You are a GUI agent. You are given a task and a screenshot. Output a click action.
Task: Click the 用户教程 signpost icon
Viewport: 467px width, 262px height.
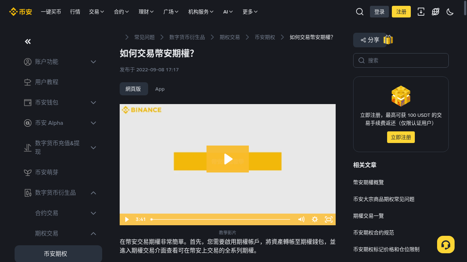(x=28, y=82)
